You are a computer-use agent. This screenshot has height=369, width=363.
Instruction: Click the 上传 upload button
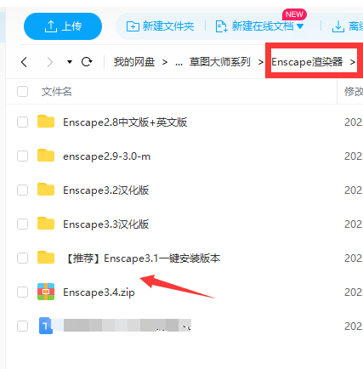(63, 26)
